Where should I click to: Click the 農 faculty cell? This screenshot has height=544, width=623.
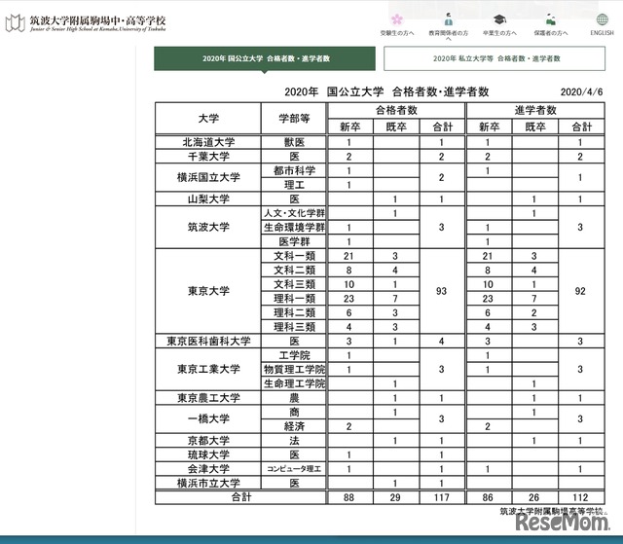pos(294,398)
